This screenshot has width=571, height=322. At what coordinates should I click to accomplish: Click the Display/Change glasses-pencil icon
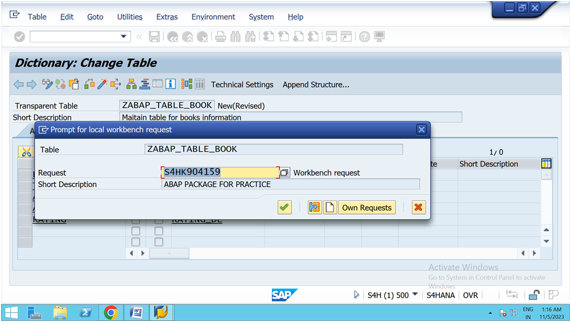tap(47, 85)
